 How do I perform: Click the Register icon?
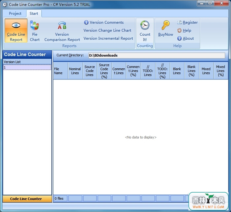coord(179,22)
